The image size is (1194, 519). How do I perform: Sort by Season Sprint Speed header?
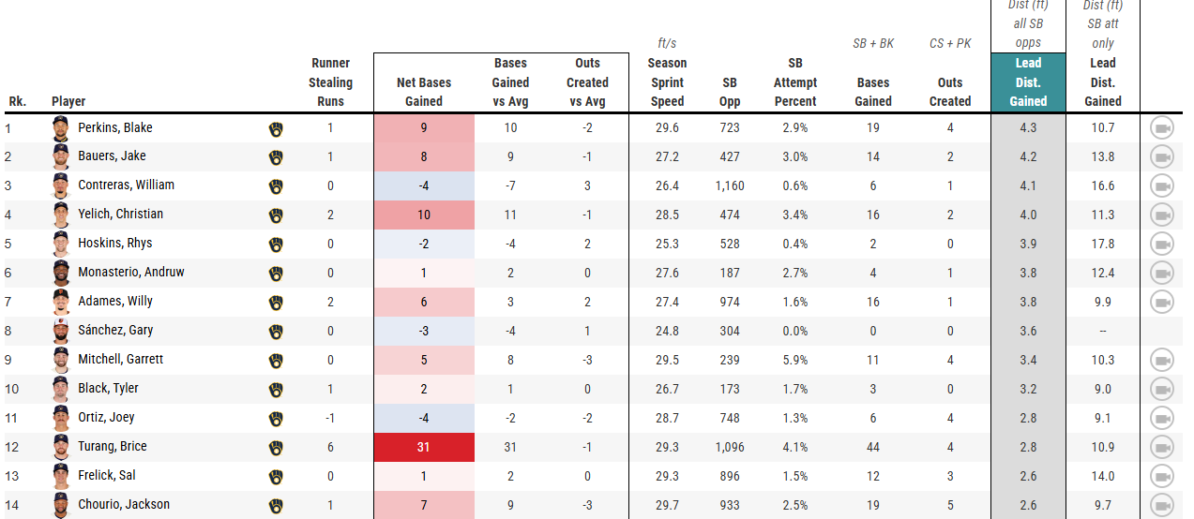[667, 82]
